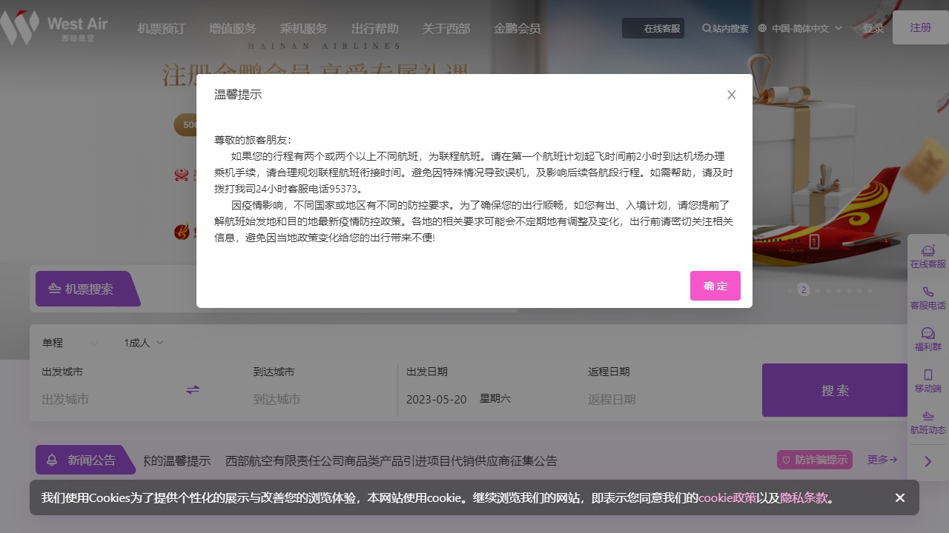949x533 pixels.
Task: Open the 机票预订 menu
Action: (160, 28)
